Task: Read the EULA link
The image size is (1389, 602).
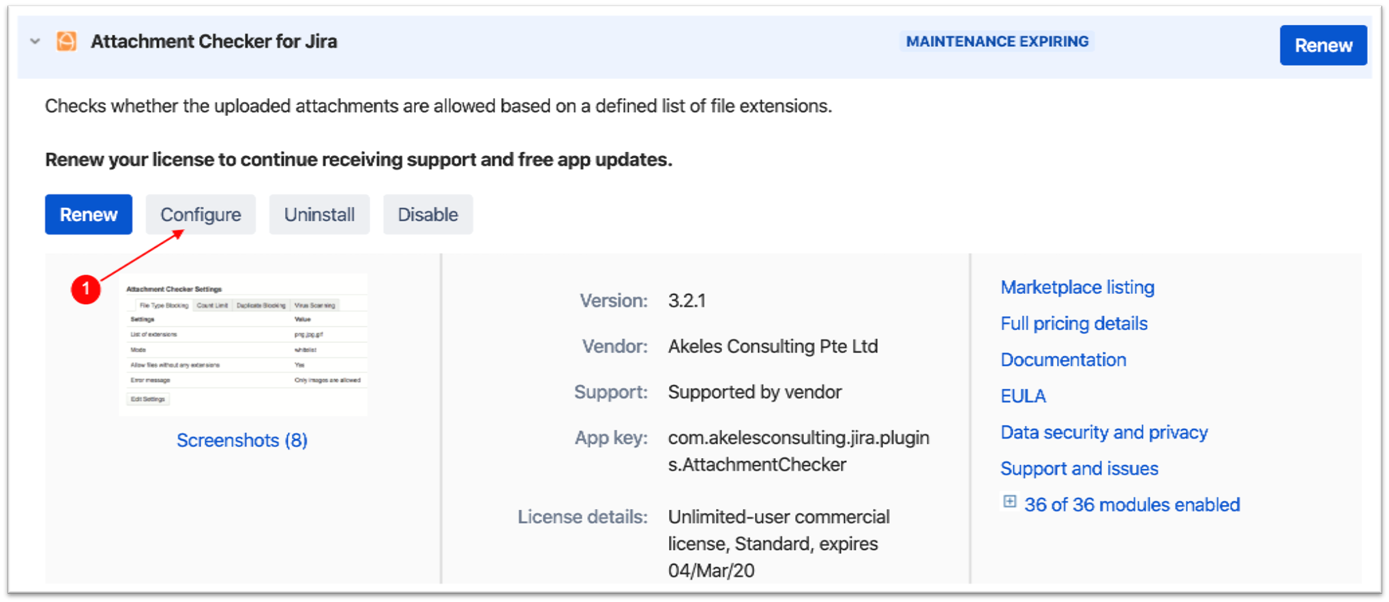Action: point(1023,396)
